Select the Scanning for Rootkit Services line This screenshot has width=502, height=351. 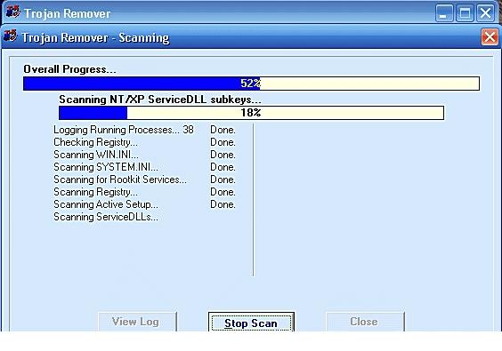144,179
